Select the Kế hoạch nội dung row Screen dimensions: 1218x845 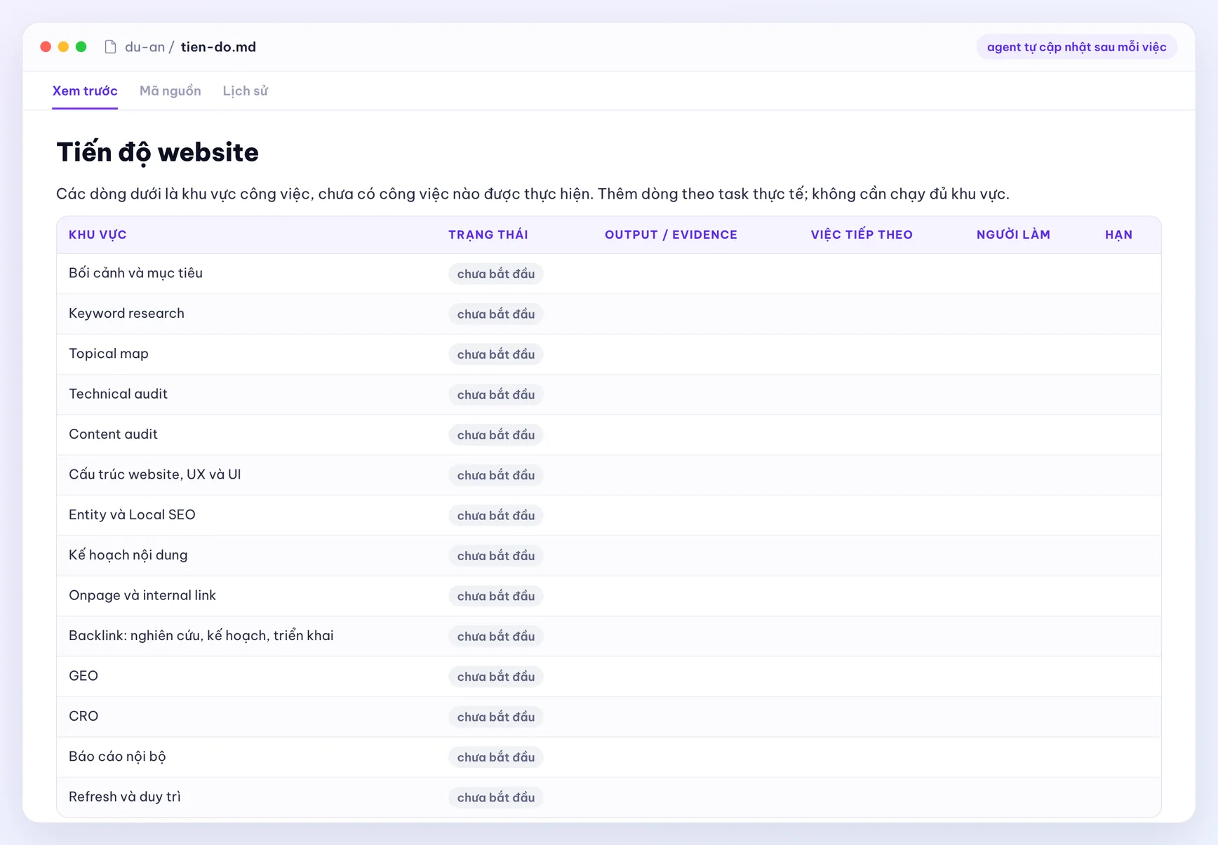pyautogui.click(x=609, y=556)
